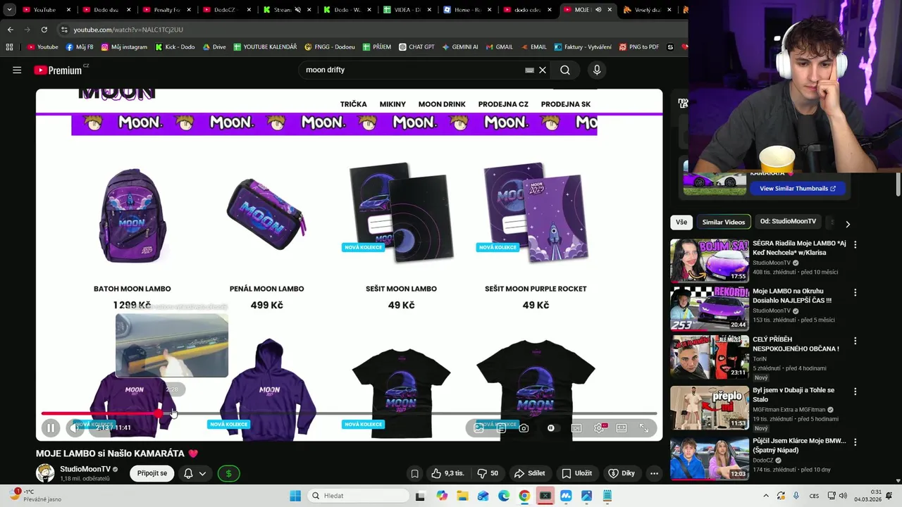Switch to theater mode in player

(x=622, y=428)
